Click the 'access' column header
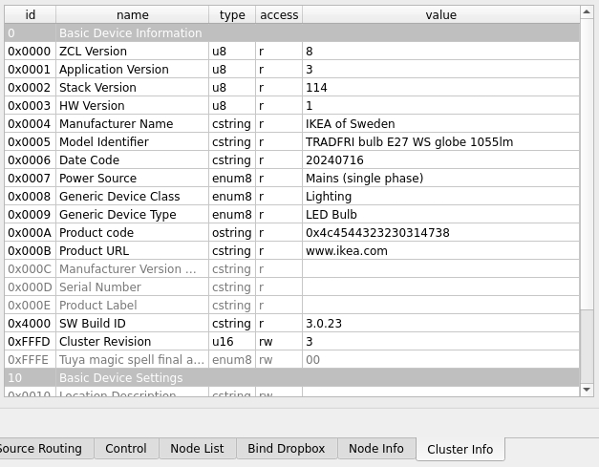The width and height of the screenshot is (599, 467). tap(279, 15)
